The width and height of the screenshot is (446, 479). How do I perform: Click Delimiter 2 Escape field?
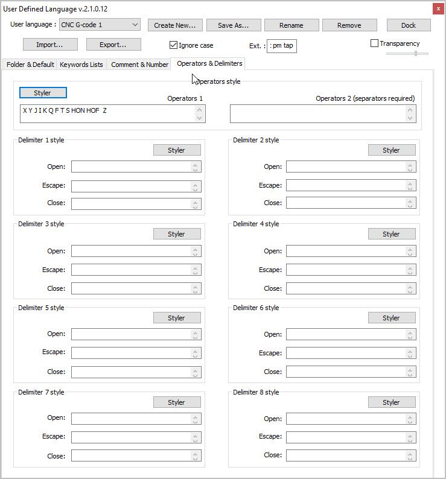[351, 185]
